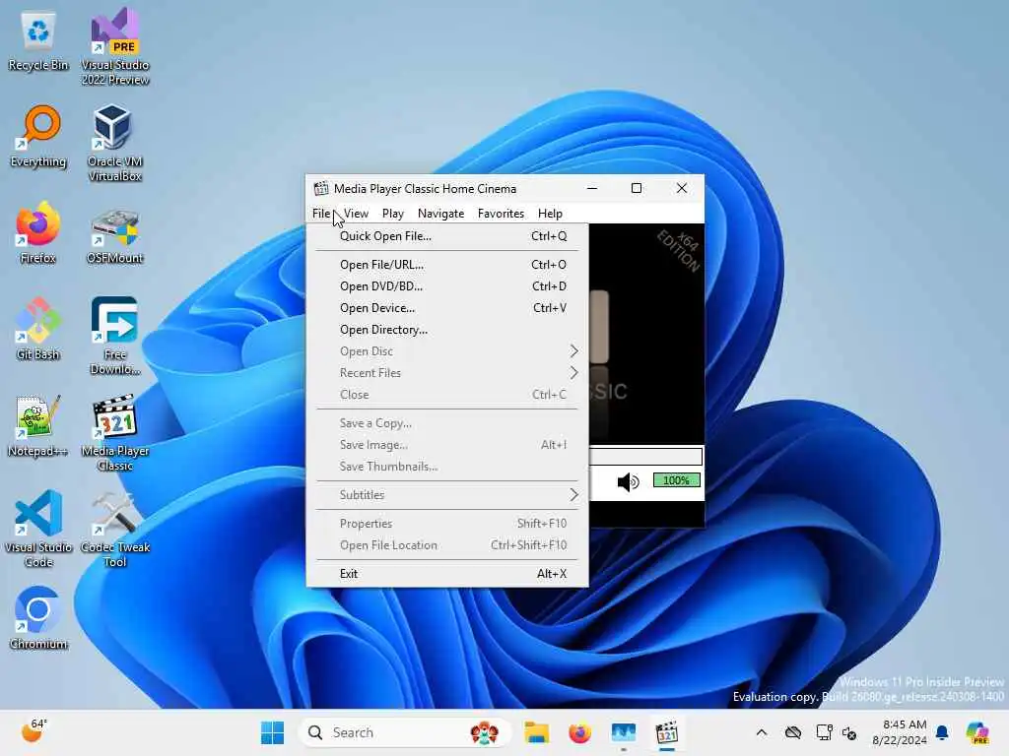Click the Media Player Classic taskbar icon
This screenshot has width=1009, height=756.
[667, 732]
